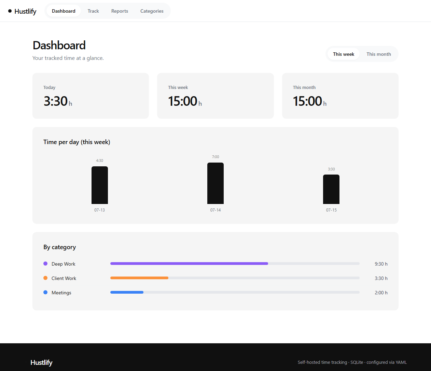Image resolution: width=431 pixels, height=371 pixels.
Task: Click the Today 3:30 h card
Action: (91, 96)
